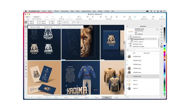Click the Verrouiller lock icon in the toolbar
Viewport: 190px width, 110px height.
[61, 17]
